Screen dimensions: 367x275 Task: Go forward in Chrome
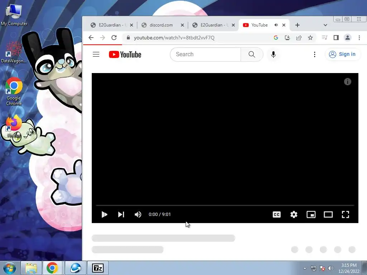tap(103, 38)
